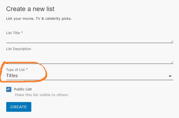
Task: Click the List Description resize grip
Action: [172, 62]
